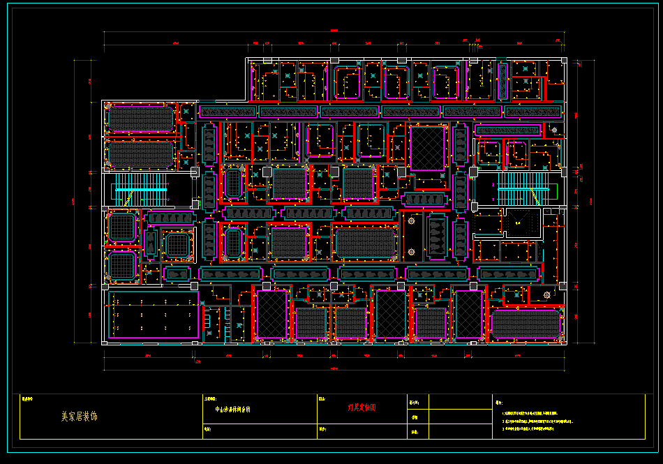Select the wide hatched ceiling panel in center
This screenshot has height=464, width=663.
pyautogui.click(x=366, y=243)
